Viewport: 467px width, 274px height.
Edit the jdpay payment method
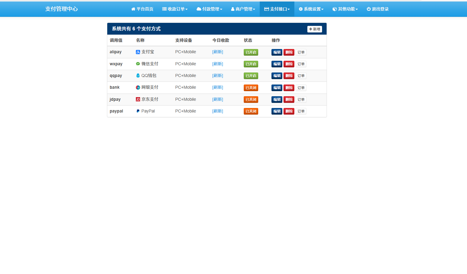point(277,100)
